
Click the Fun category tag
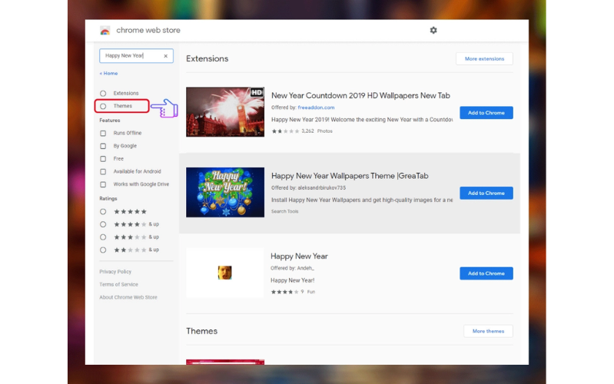[x=311, y=292]
